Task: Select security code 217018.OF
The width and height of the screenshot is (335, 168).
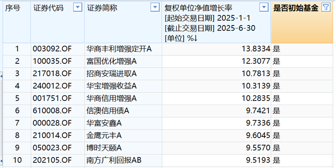Action: click(52, 74)
